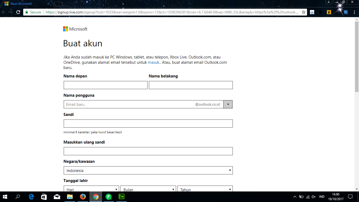Expand the Negara/kawasan Indonesia dropdown
The image size is (359, 202).
(148, 170)
